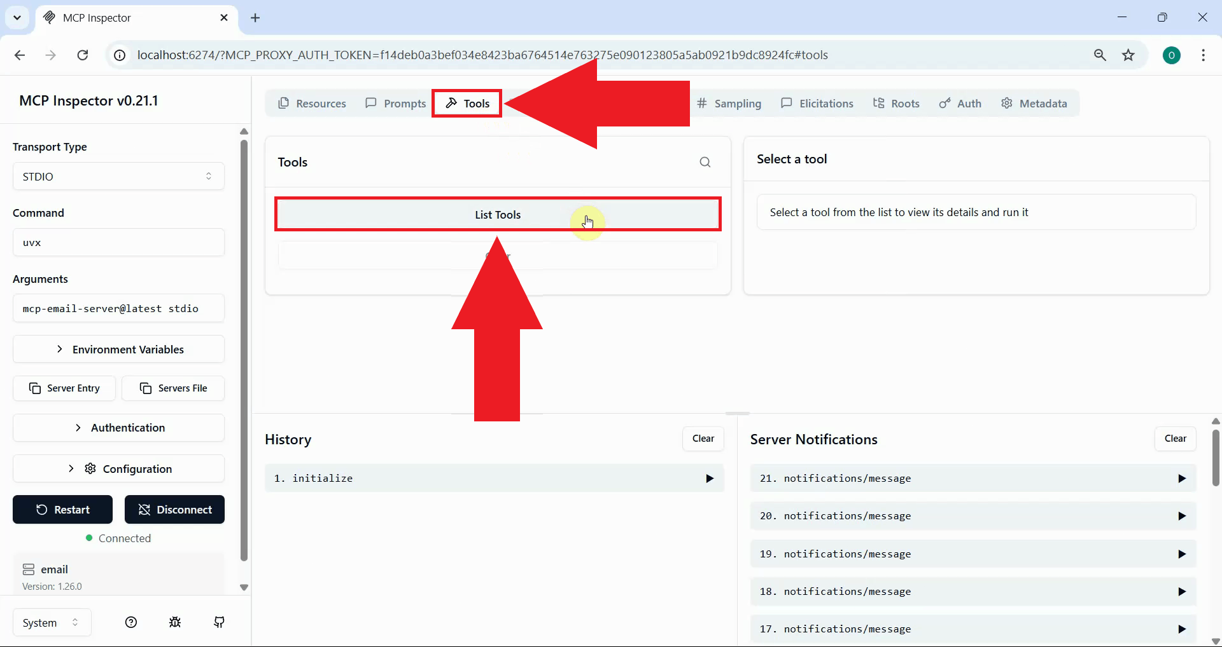Expand the Authentication section
This screenshot has height=647, width=1222.
(118, 428)
